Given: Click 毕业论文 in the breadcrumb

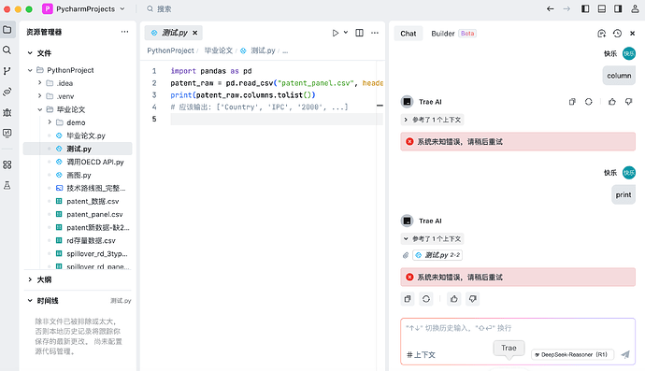Looking at the screenshot, I should click(x=218, y=50).
